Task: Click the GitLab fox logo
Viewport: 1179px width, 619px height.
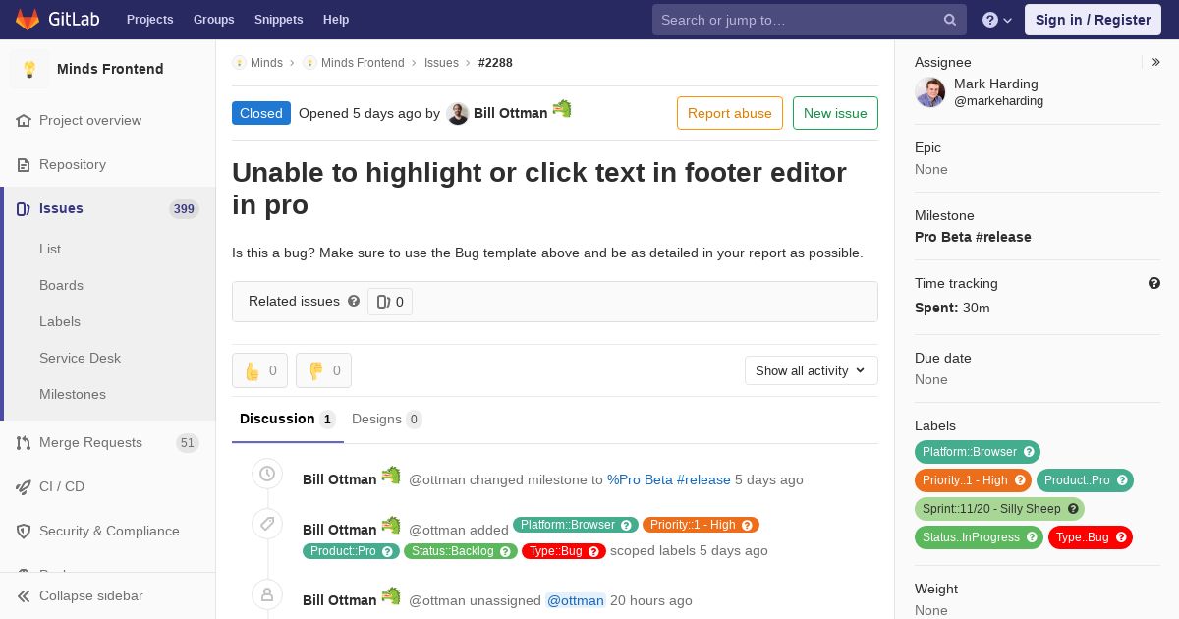Action: click(28, 19)
